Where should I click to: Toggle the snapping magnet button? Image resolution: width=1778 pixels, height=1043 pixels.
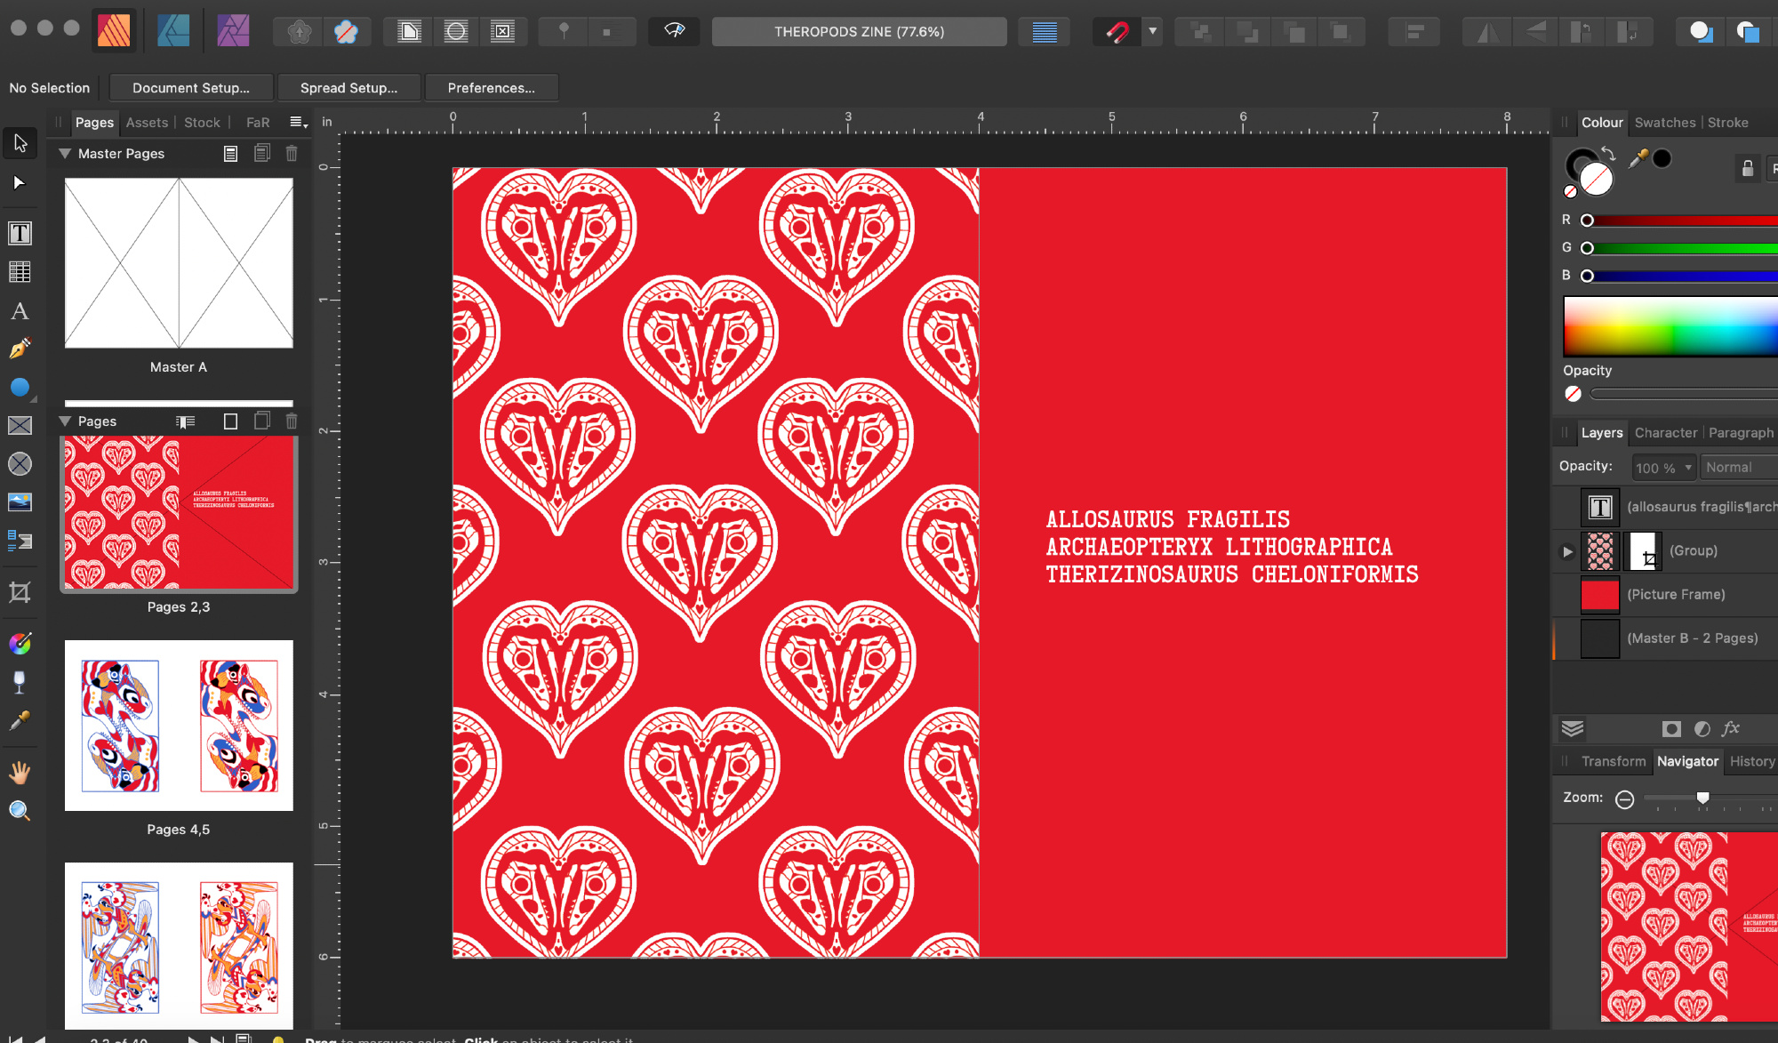coord(1117,32)
